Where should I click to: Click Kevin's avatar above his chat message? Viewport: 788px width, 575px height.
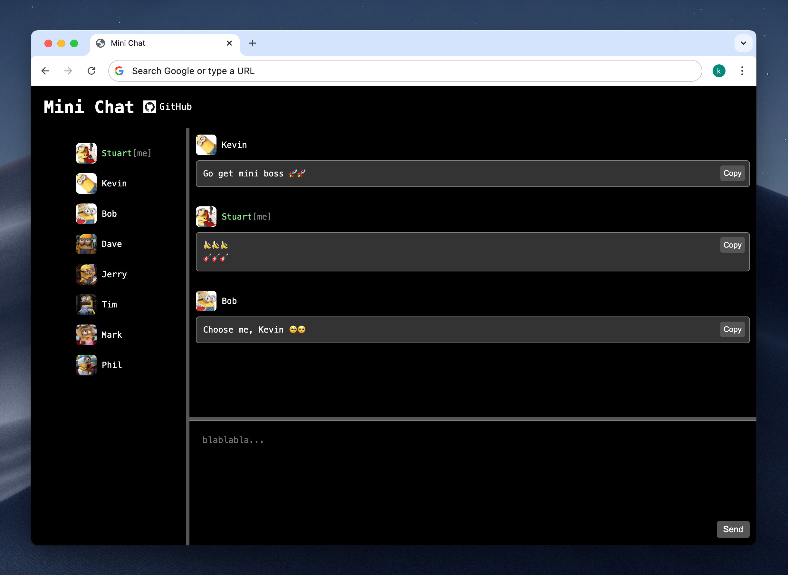coord(206,145)
